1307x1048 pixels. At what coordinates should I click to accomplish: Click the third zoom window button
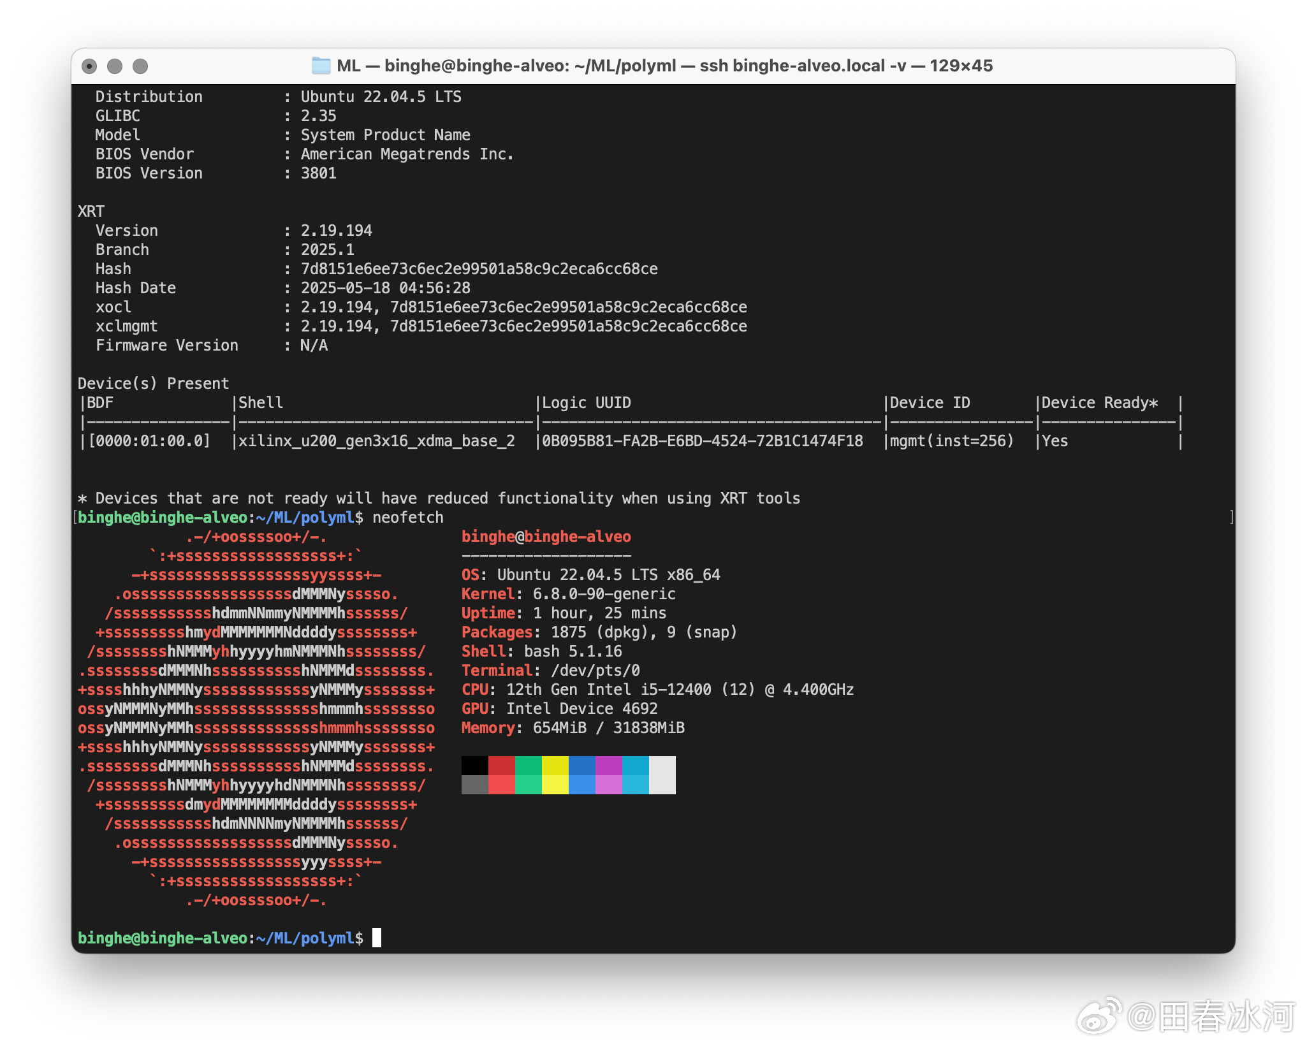[140, 66]
